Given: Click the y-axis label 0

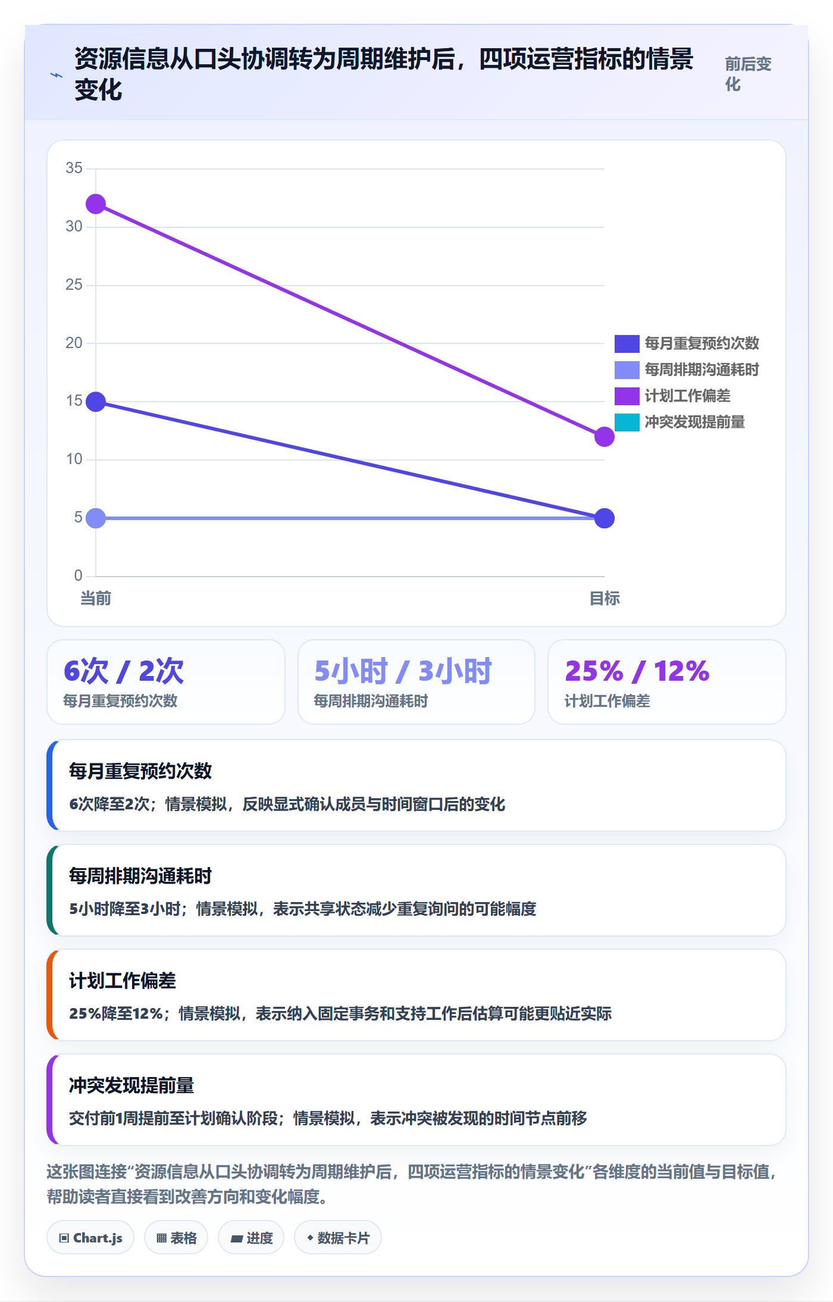Looking at the screenshot, I should pos(78,575).
